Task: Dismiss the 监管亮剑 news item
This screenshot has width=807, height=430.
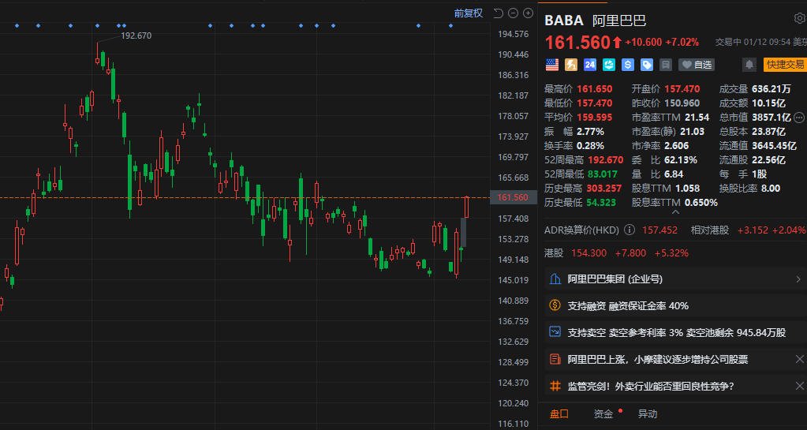Action: tap(798, 387)
